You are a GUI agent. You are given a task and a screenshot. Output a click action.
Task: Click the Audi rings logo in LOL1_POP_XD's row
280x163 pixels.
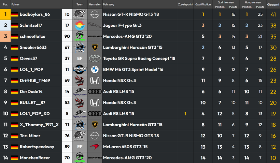pyautogui.click(x=95, y=114)
